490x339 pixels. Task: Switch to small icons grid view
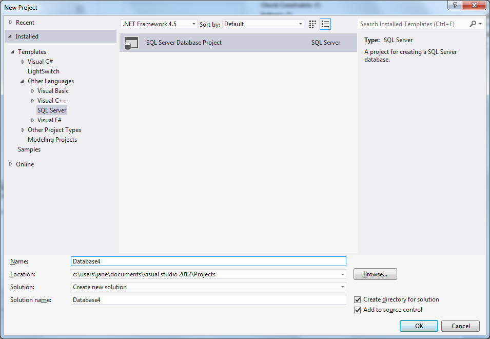[313, 24]
